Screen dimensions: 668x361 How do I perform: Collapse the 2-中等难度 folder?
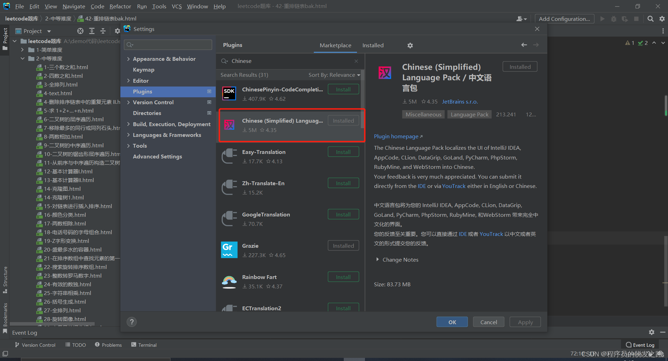pos(22,58)
